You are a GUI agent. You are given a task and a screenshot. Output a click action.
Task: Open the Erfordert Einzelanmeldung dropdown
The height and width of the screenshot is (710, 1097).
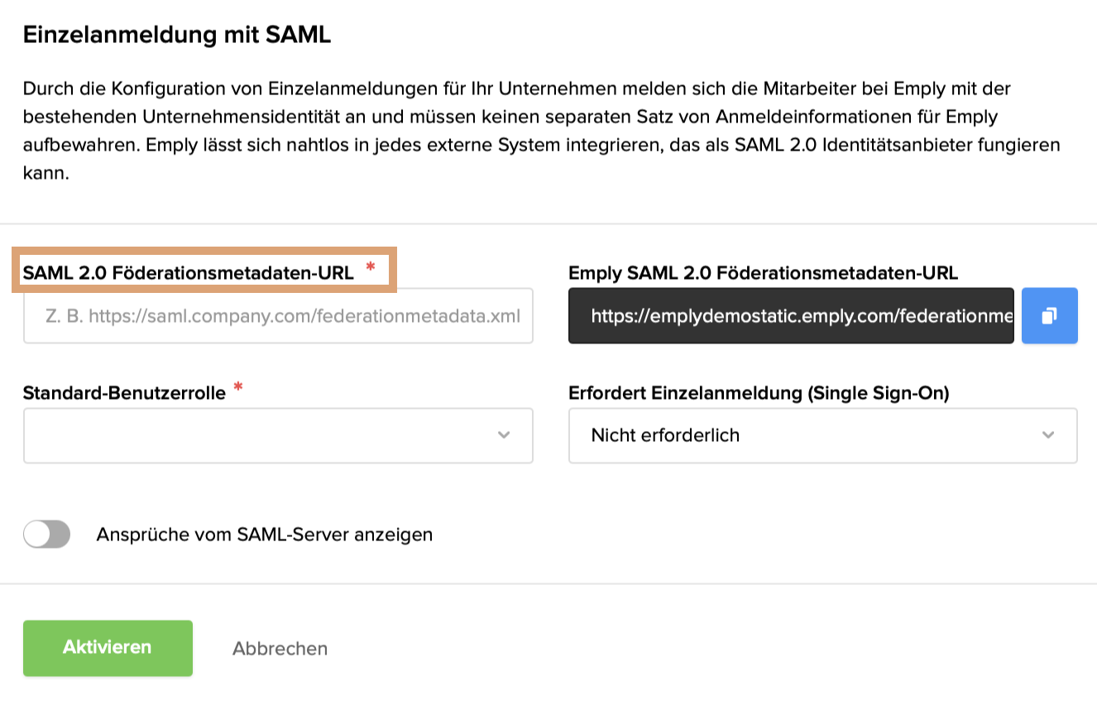click(822, 436)
